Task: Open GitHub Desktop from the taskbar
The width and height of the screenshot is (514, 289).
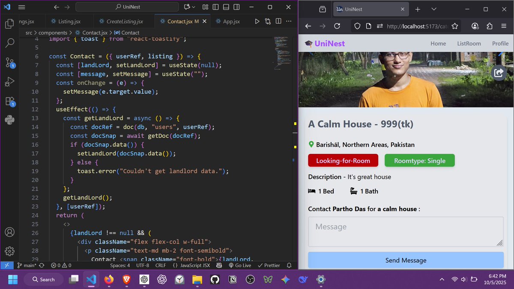Action: pos(215,280)
